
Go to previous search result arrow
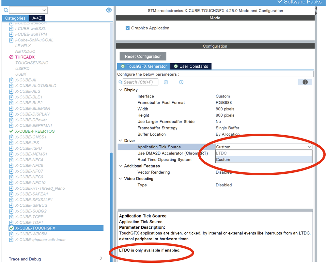click(166, 82)
